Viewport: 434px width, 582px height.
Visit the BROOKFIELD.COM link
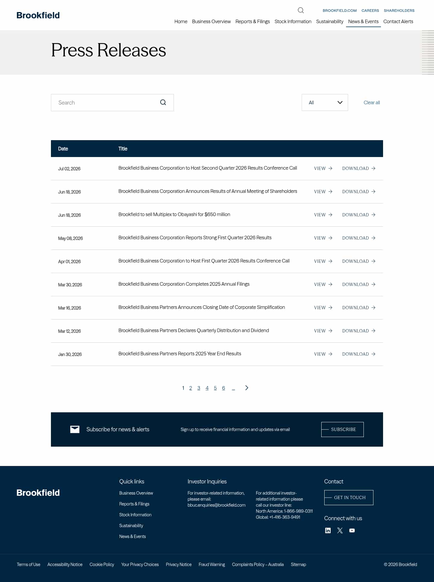340,11
